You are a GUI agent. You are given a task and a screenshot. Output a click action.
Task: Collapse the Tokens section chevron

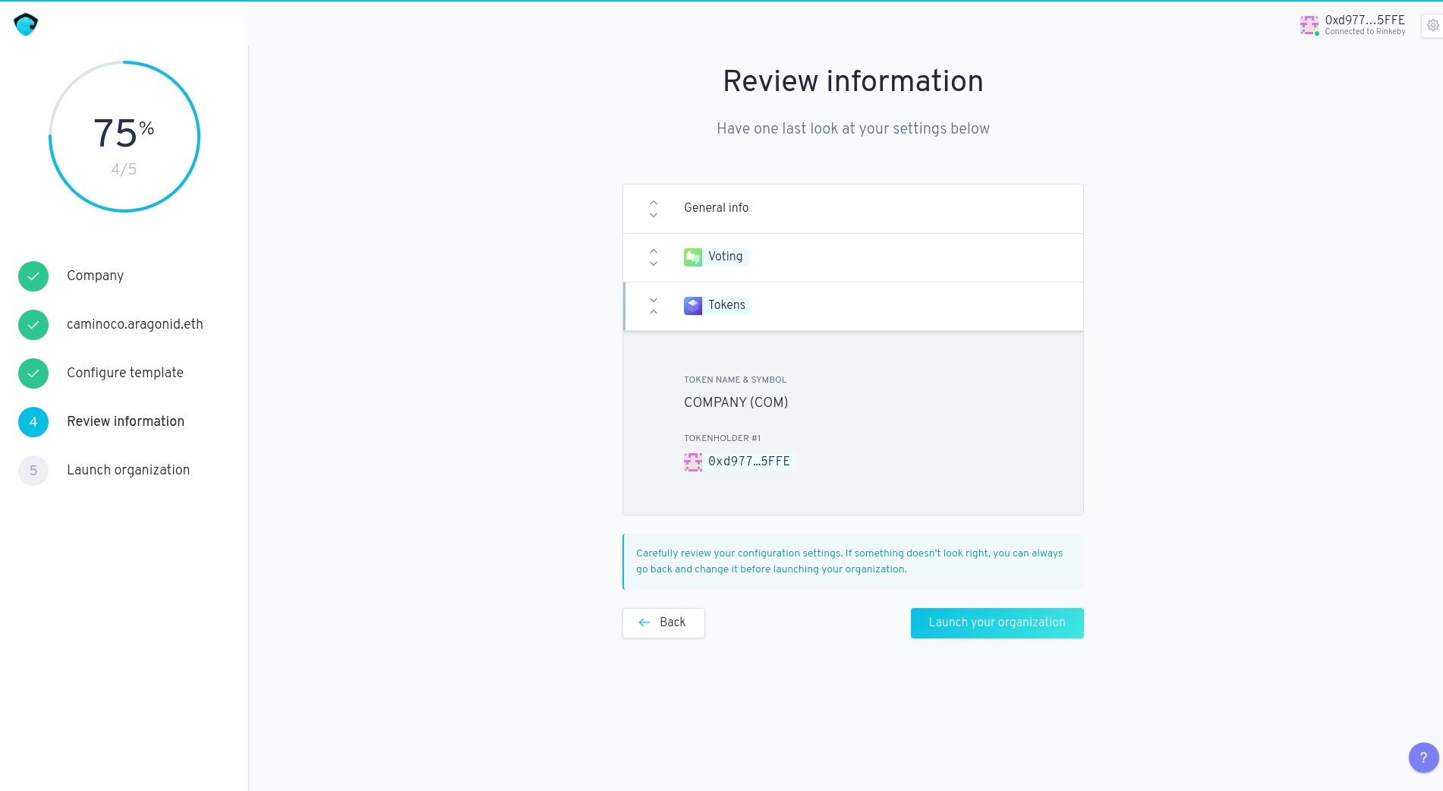(654, 306)
